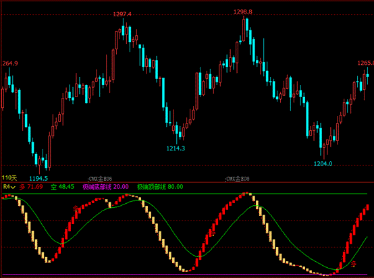Select the 1298.8 peak price label

243,12
